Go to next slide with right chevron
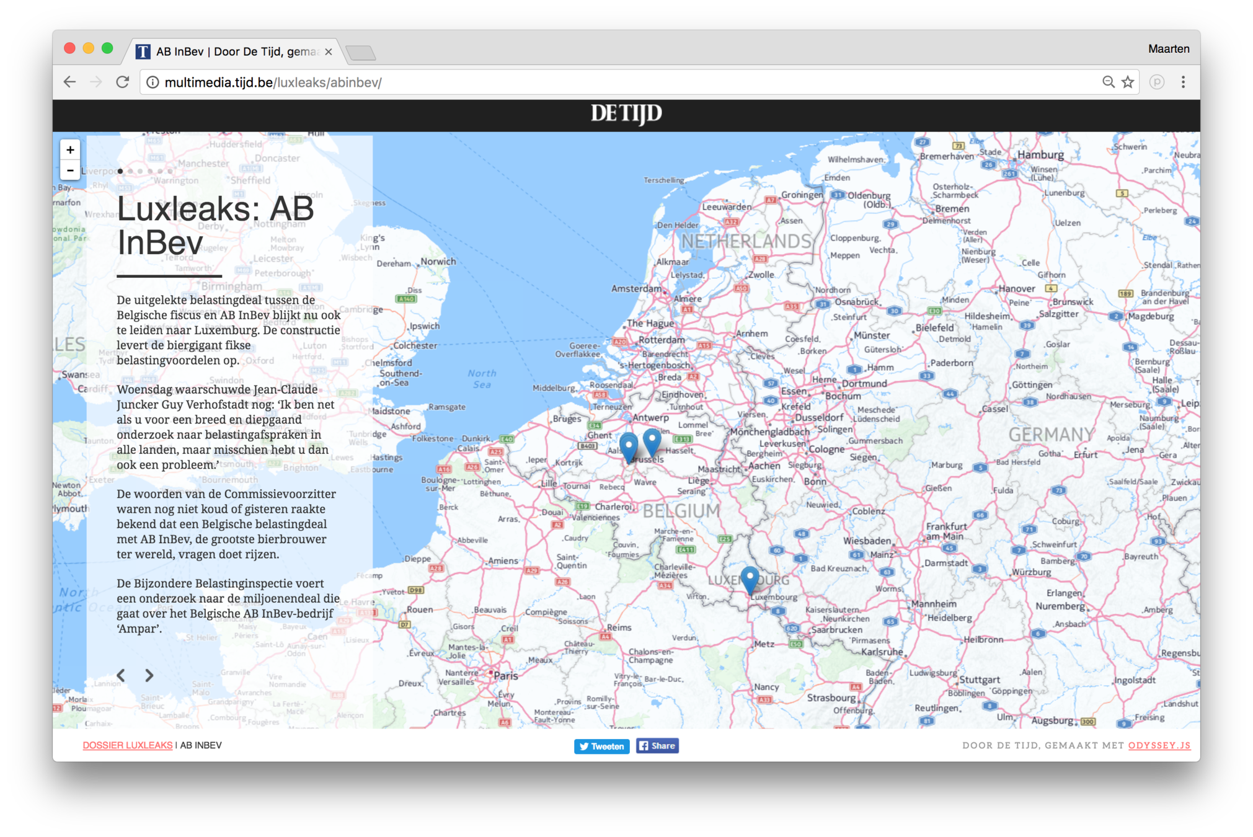Viewport: 1253px width, 837px height. point(149,675)
